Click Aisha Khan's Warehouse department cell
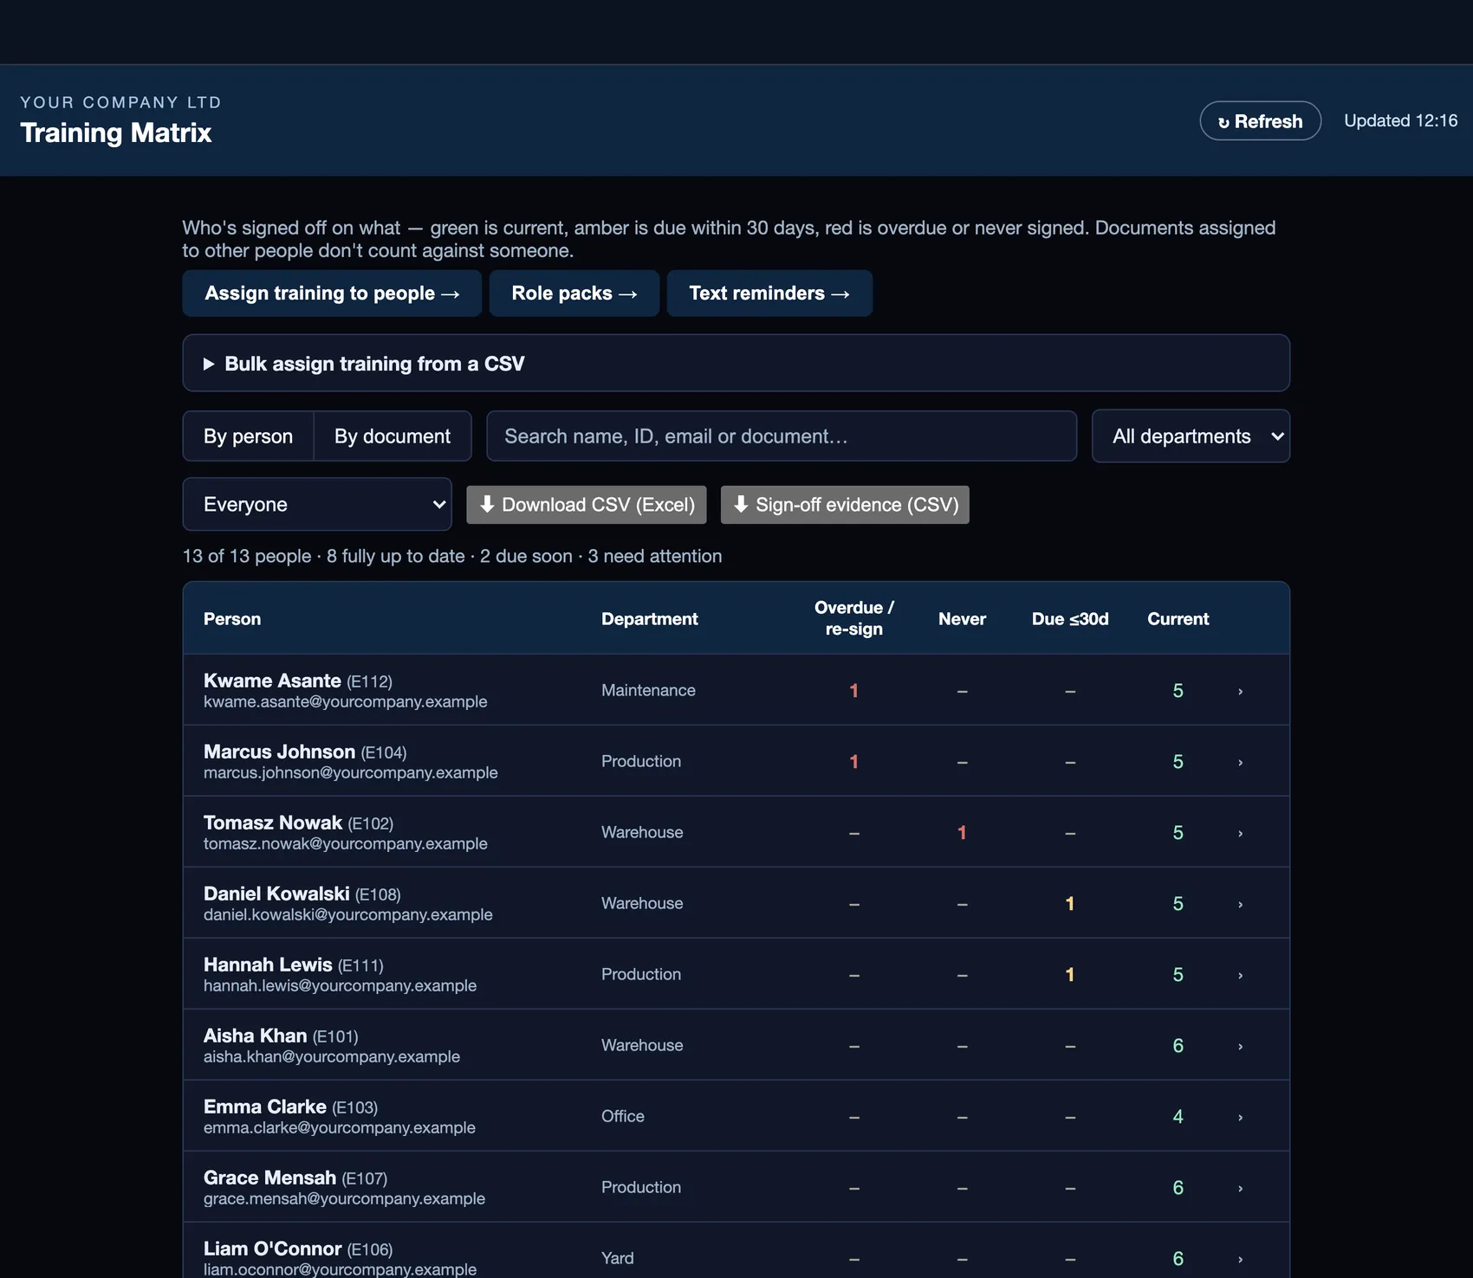This screenshot has width=1473, height=1278. (642, 1045)
